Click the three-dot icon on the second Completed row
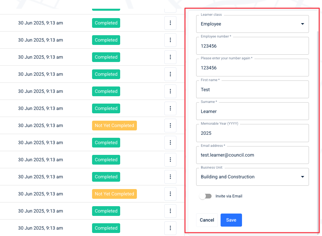The image size is (322, 236). tap(170, 40)
